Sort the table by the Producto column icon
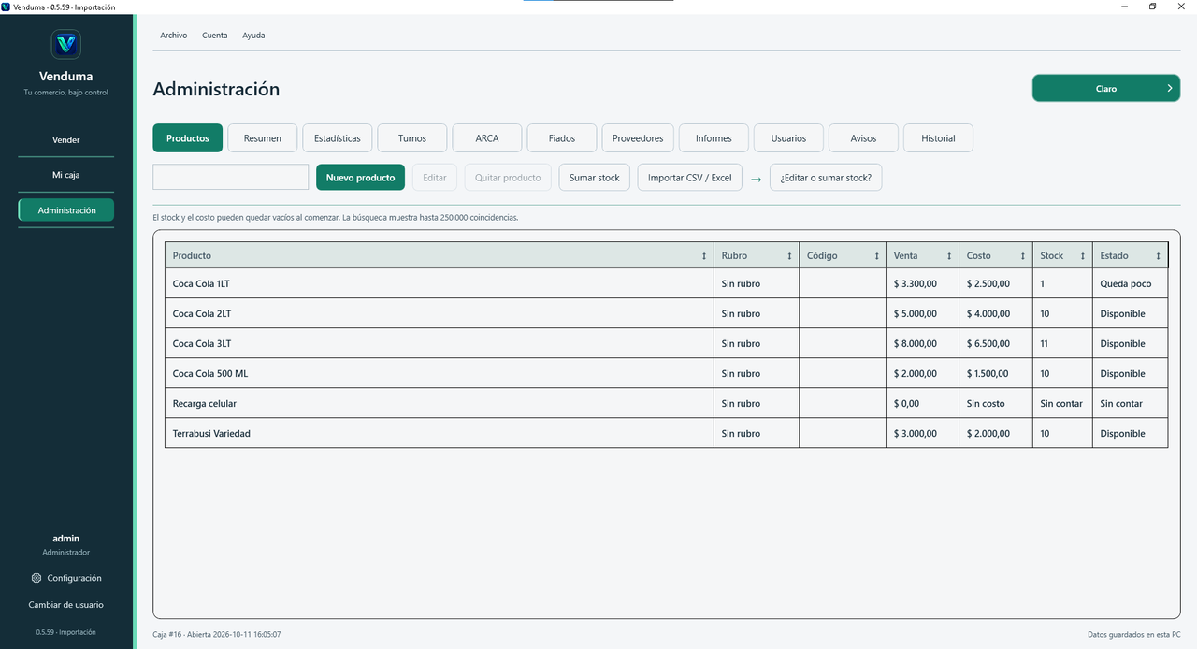 point(704,256)
